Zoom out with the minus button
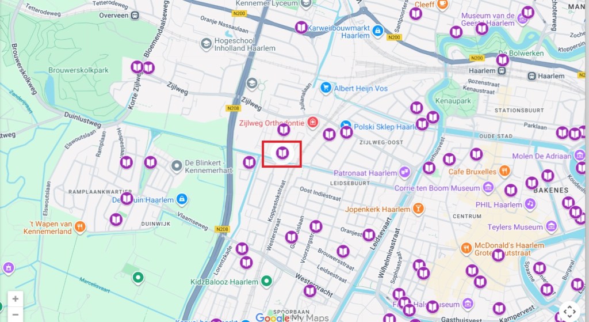 tap(16, 315)
